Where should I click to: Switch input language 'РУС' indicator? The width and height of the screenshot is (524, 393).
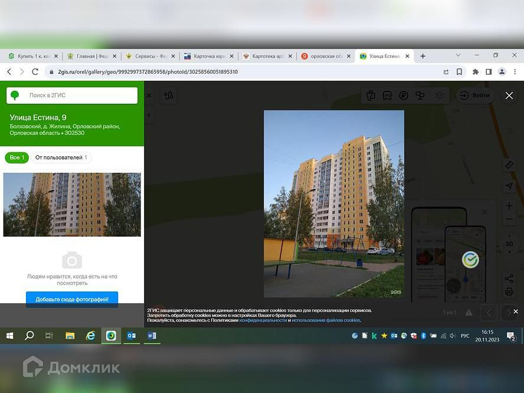click(465, 336)
